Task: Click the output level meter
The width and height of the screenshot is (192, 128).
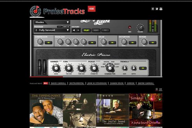Action: 153,26
